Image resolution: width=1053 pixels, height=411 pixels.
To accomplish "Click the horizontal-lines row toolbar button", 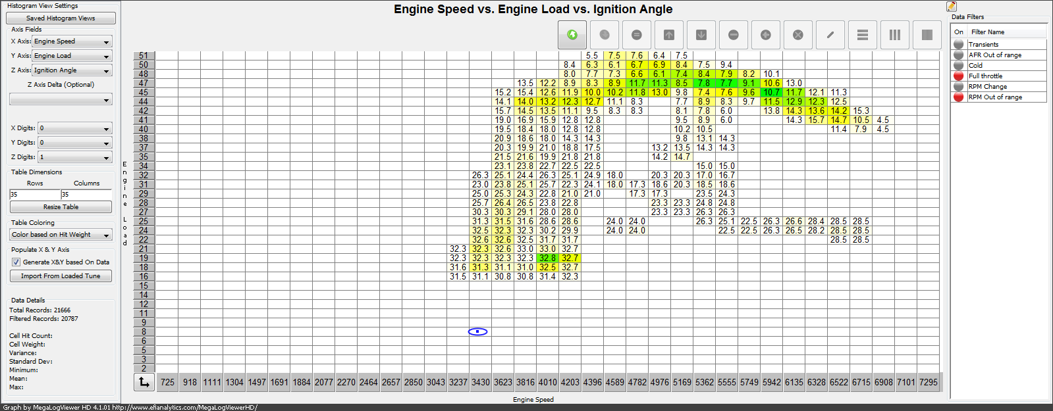I will pyautogui.click(x=862, y=35).
